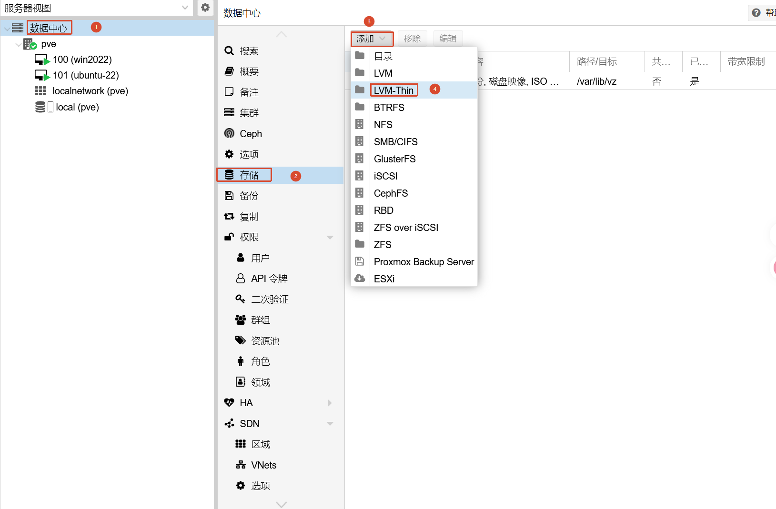Choose 目录 from add menu

[x=414, y=56]
